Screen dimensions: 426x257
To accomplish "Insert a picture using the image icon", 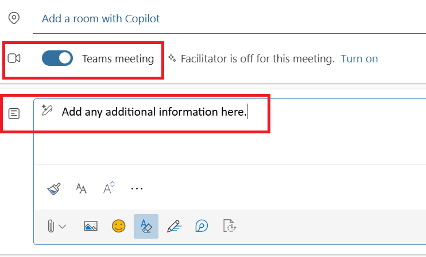I will [90, 226].
